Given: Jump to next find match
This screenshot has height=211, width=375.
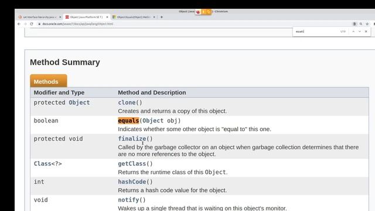Looking at the screenshot, I should click(x=359, y=31).
